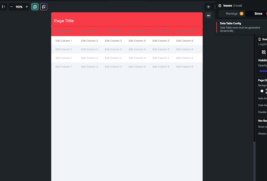Viewport: 267px width, 181px height.
Task: Click the properties panel scrollbar
Action: (x=254, y=88)
